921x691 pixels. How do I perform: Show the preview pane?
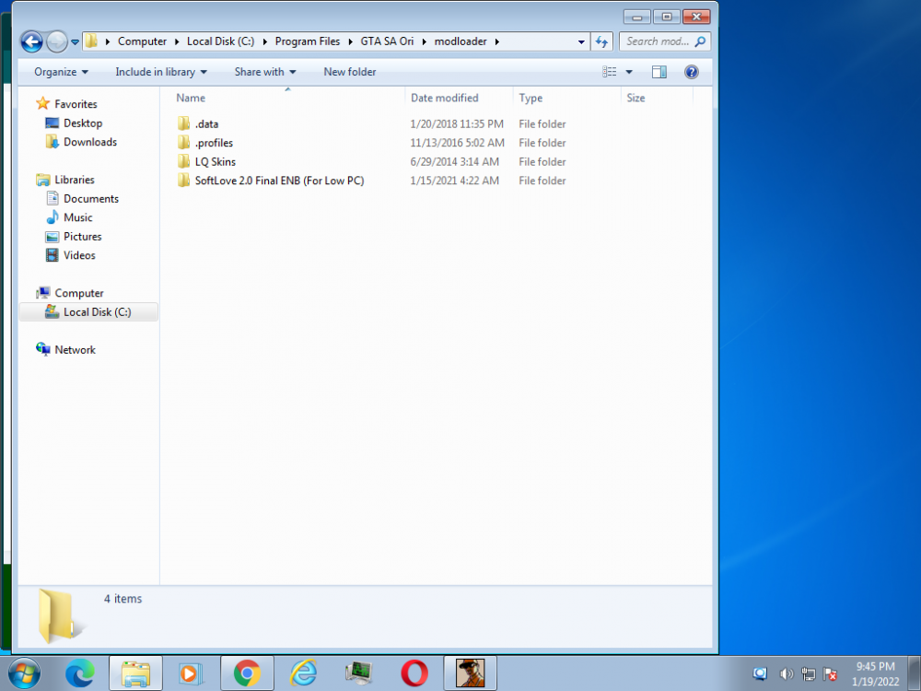[659, 72]
